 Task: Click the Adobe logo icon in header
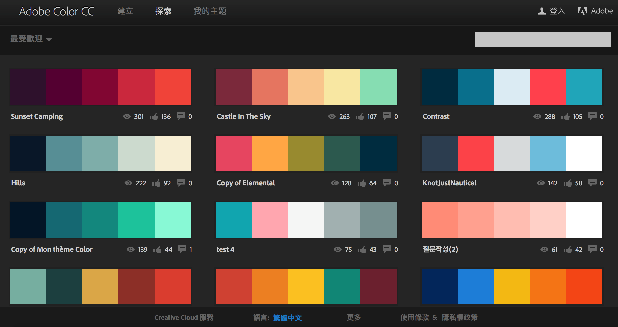point(582,11)
